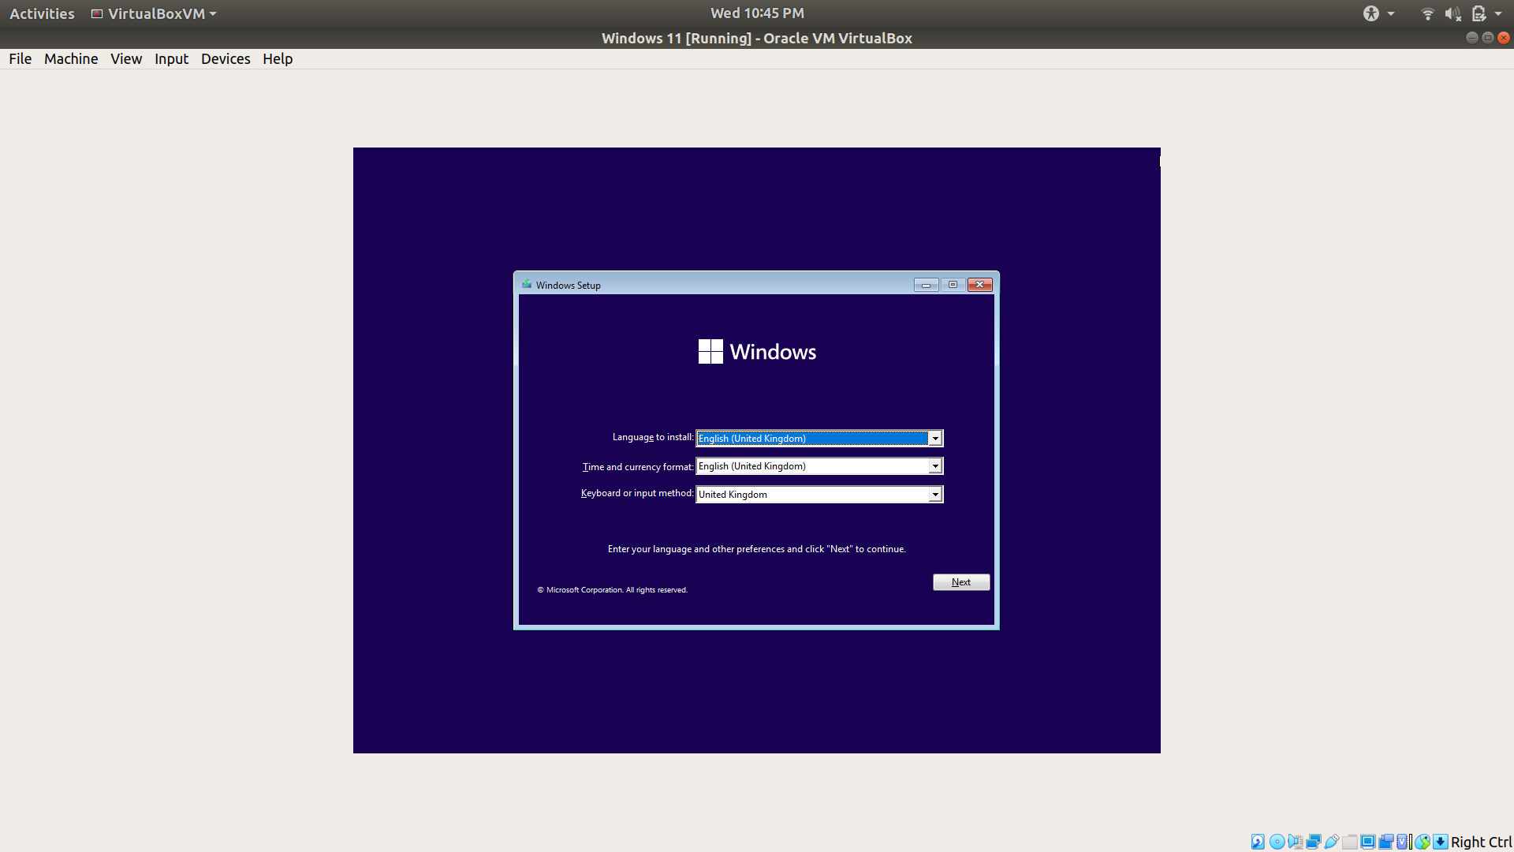Expand the Keyboard or input method dropdown arrow

click(935, 495)
